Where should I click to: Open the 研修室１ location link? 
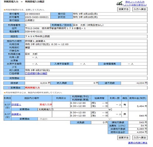pos(16,104)
